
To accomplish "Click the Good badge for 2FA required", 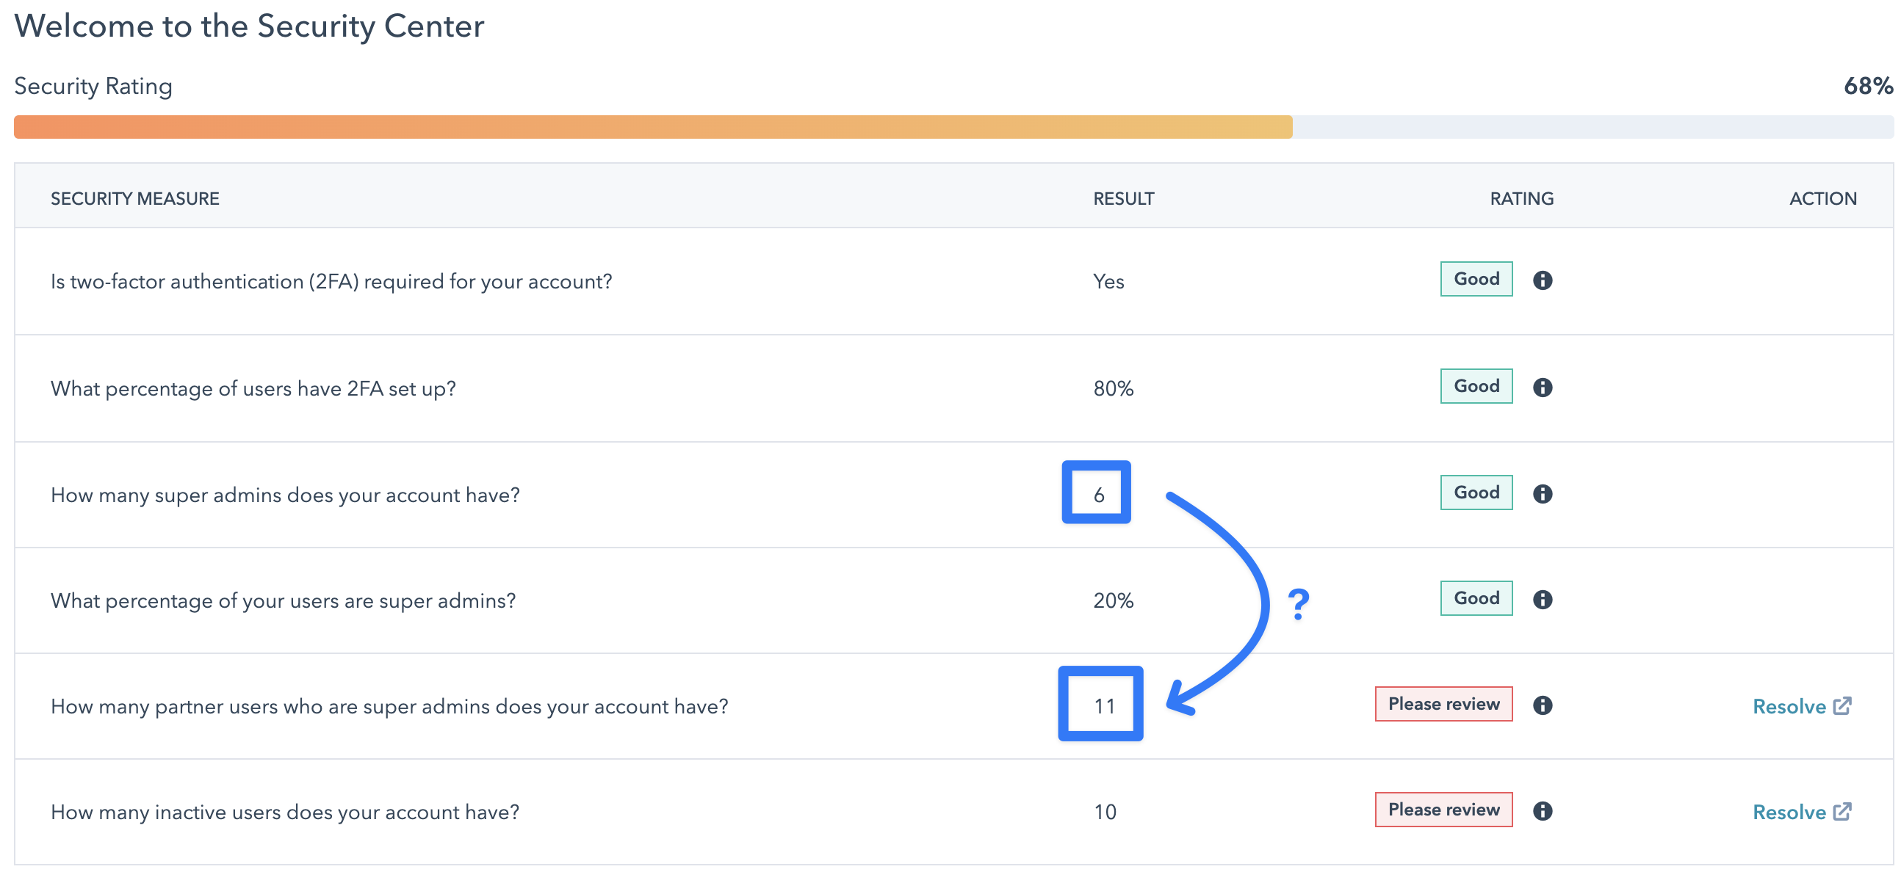I will [x=1476, y=279].
